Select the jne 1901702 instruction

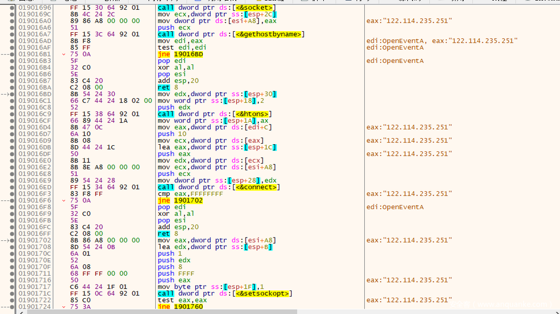(x=180, y=201)
